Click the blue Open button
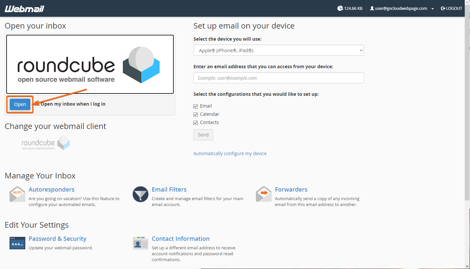Viewport: 470px width, 269px height. click(x=20, y=104)
